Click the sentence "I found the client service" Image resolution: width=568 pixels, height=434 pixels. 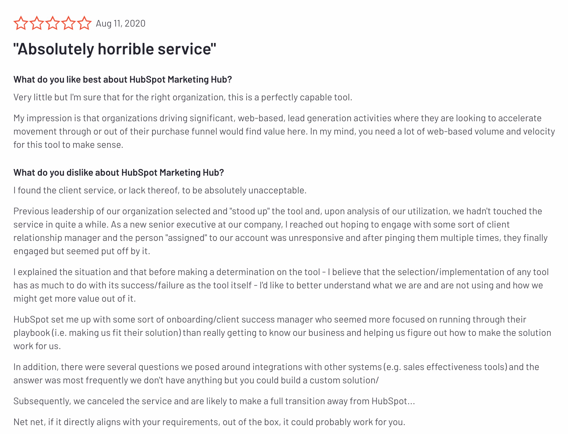click(x=160, y=190)
